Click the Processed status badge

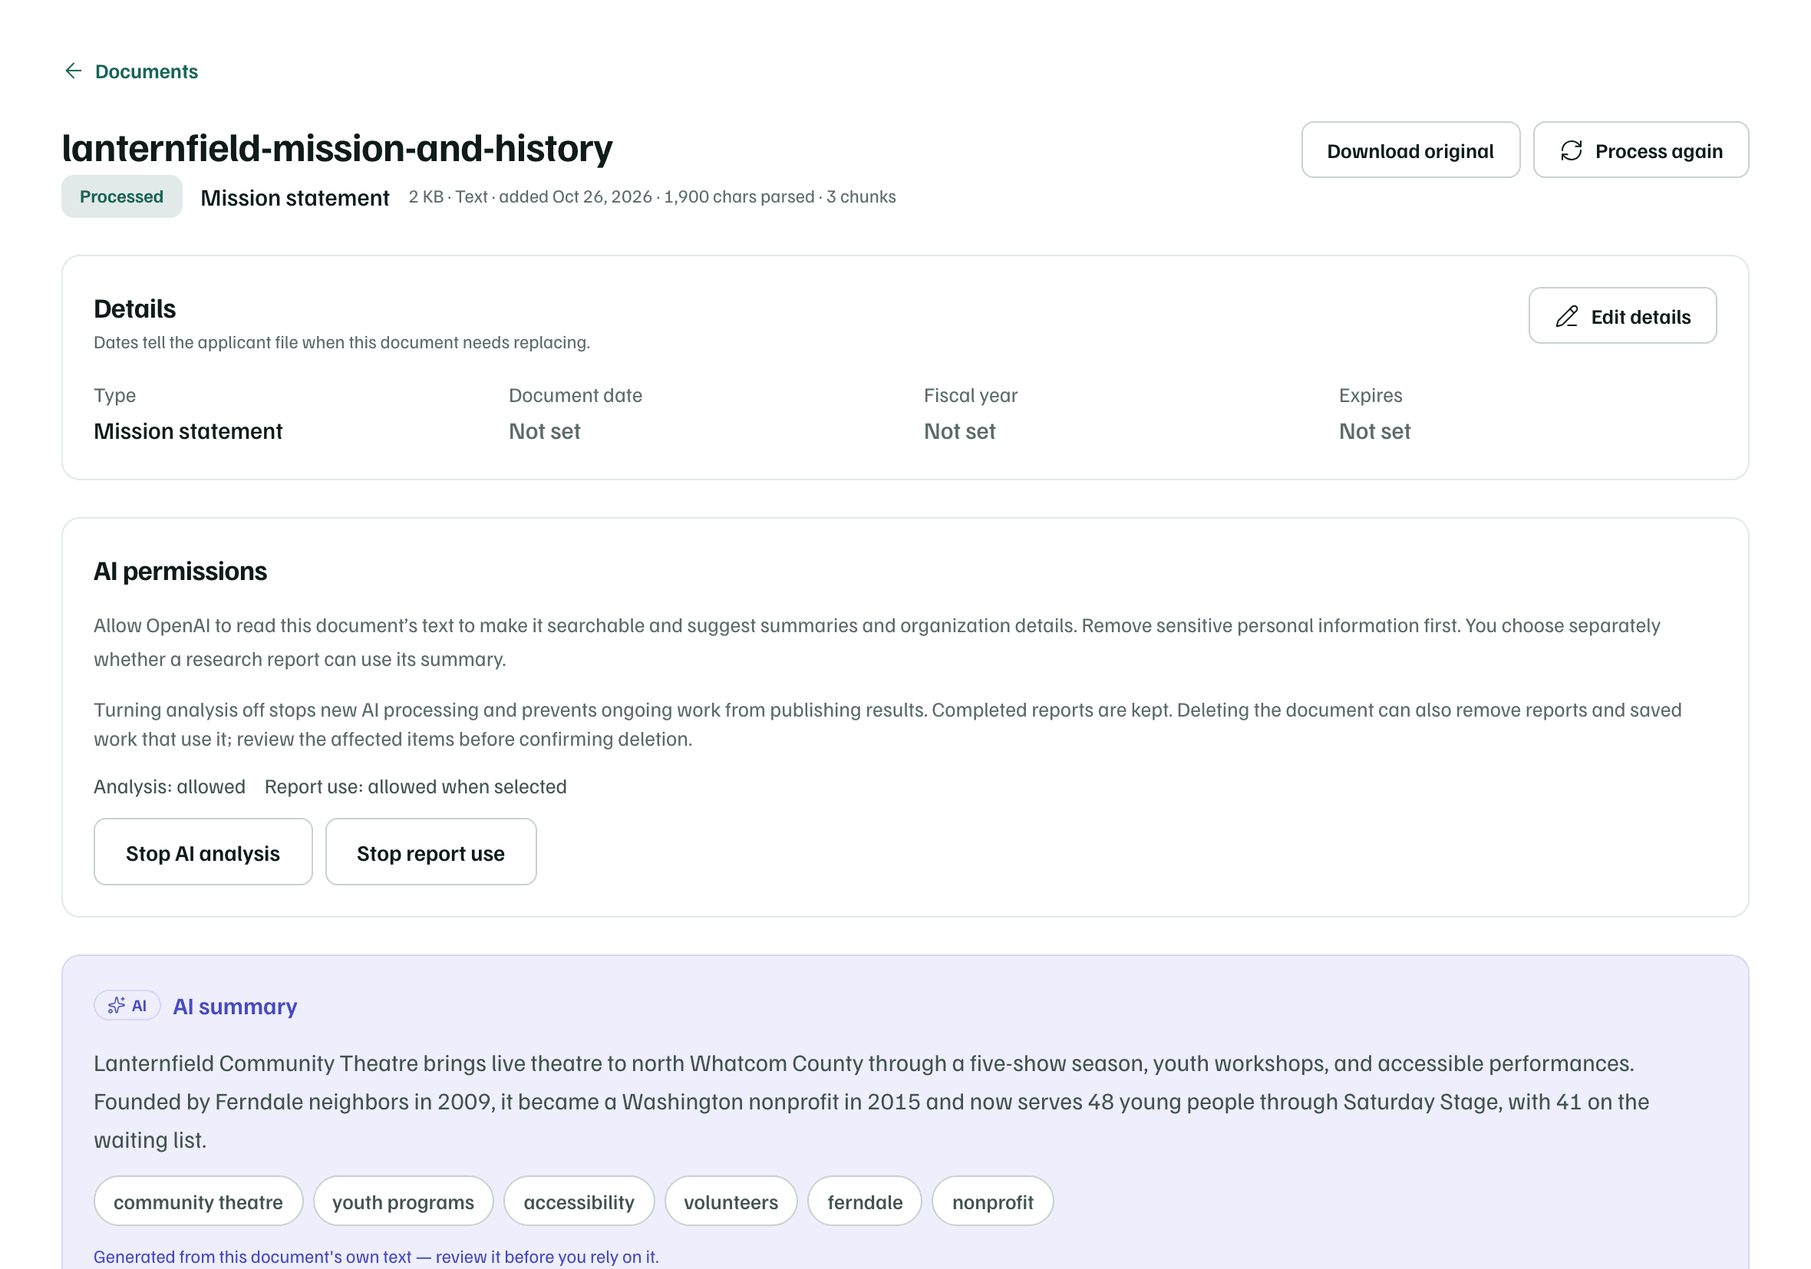121,196
